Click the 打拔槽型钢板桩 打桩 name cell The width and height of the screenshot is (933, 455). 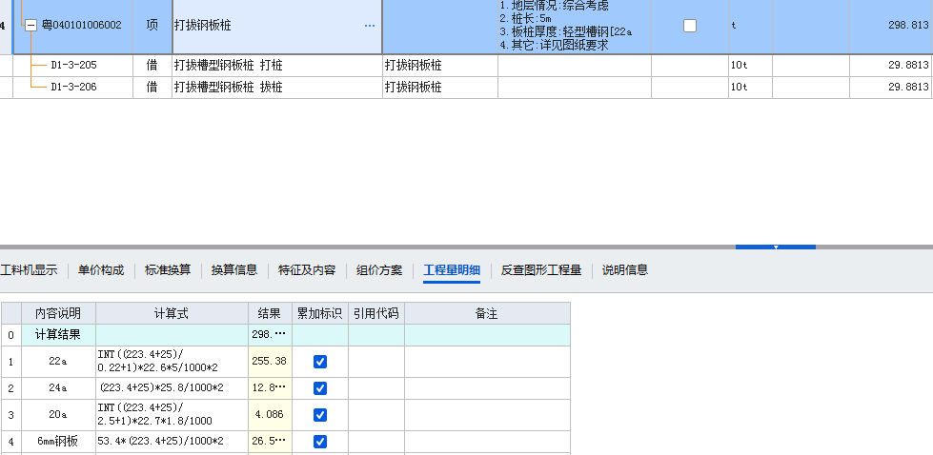(277, 66)
